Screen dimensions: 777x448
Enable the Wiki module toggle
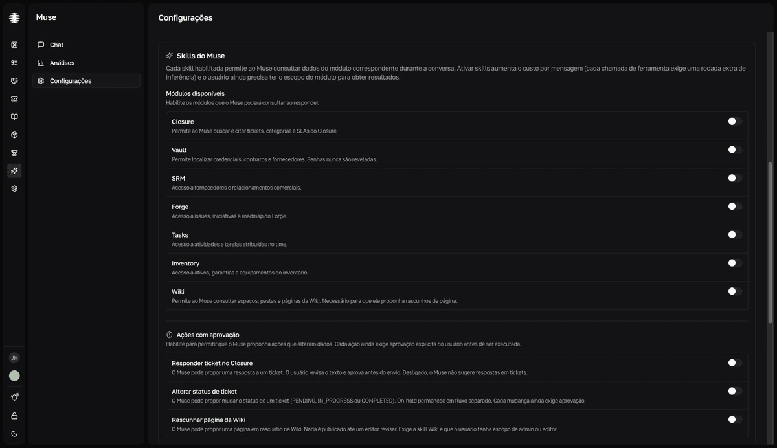tap(735, 291)
